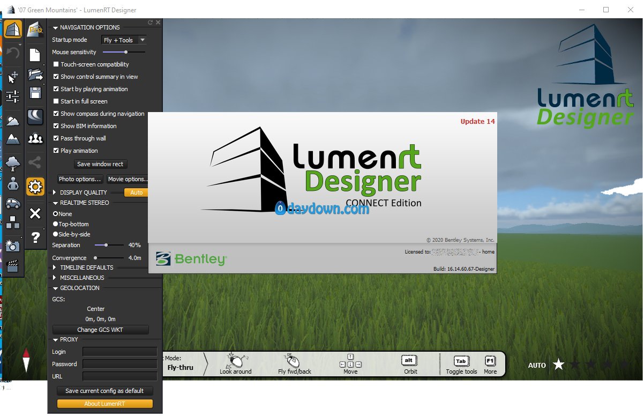The image size is (644, 416).
Task: Click the X icon in the second toolbar
Action: (x=35, y=214)
